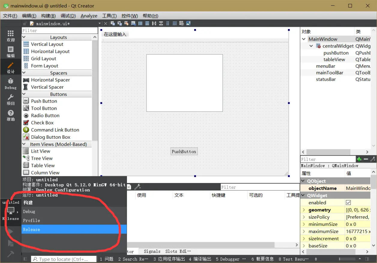
Task: Open the 6 概要信息 pane
Action: [263, 259]
